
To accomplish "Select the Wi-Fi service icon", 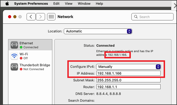I will (x=14, y=56).
